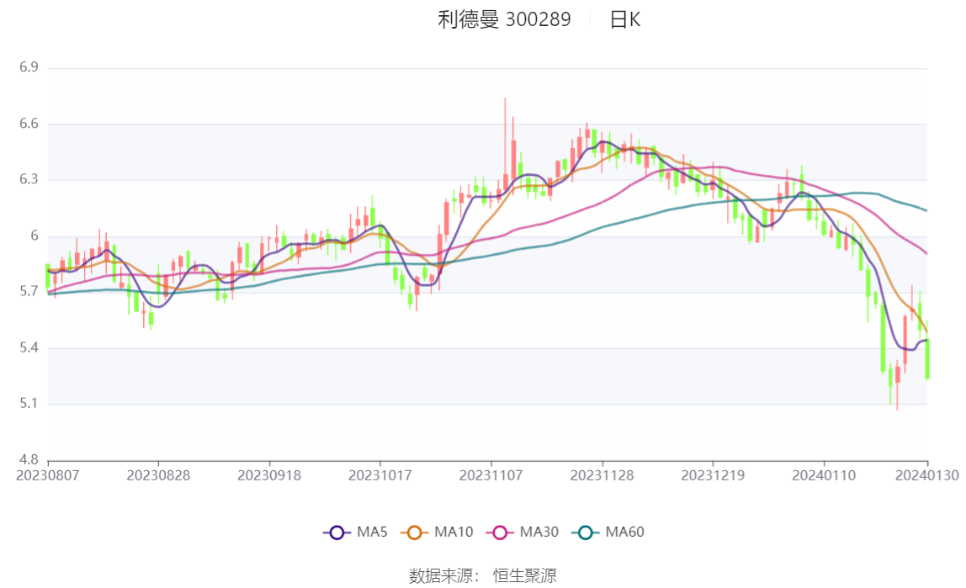Screen dimensions: 966x588
Task: Toggle the MA10 legend item
Action: [x=437, y=532]
